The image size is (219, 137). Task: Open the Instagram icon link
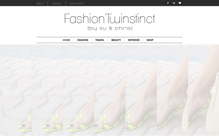tap(174, 3)
